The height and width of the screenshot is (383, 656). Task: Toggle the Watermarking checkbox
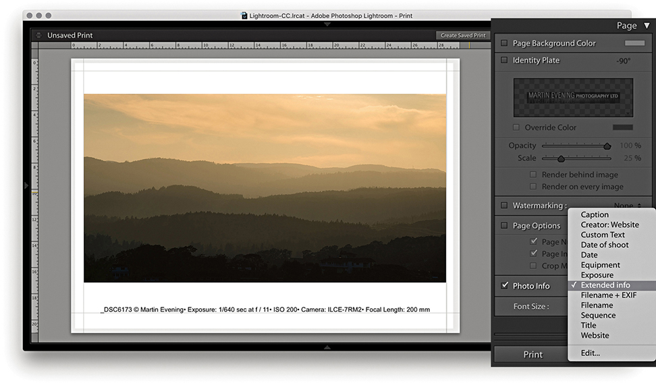[504, 206]
